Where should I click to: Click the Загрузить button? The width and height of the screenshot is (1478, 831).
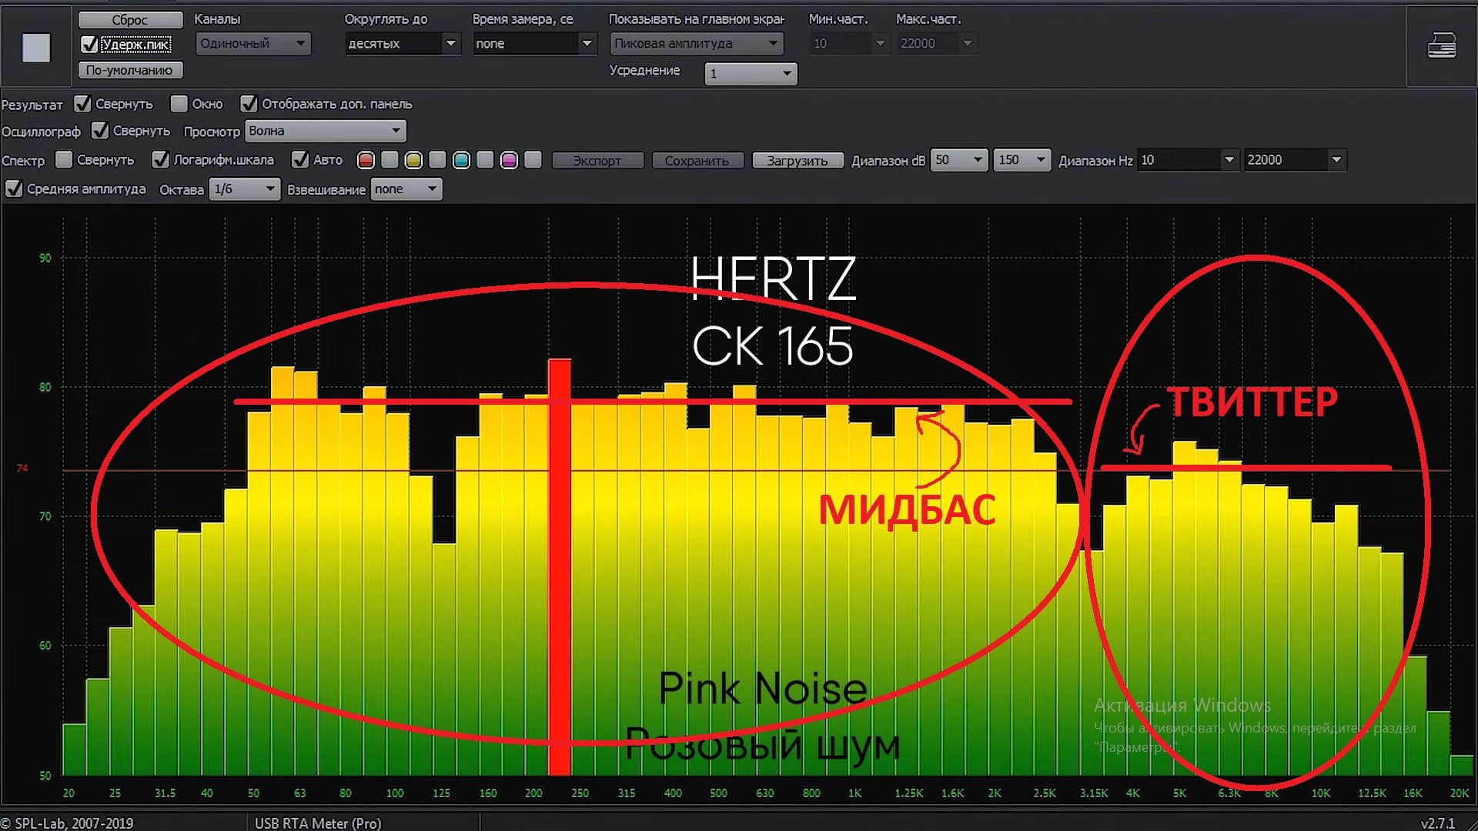tap(797, 161)
